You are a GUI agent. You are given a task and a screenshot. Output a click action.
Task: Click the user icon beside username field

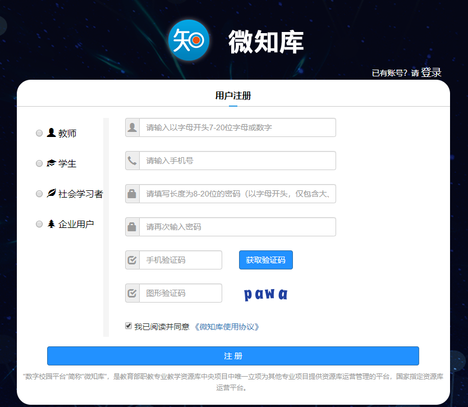point(132,127)
